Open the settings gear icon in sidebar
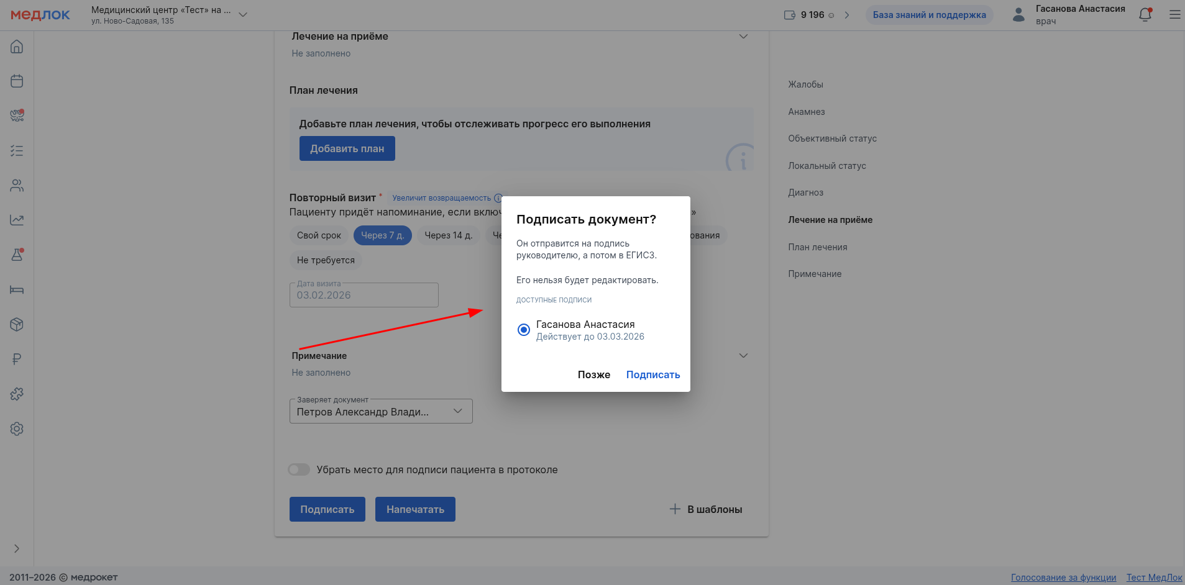Viewport: 1185px width, 585px height. pos(17,429)
